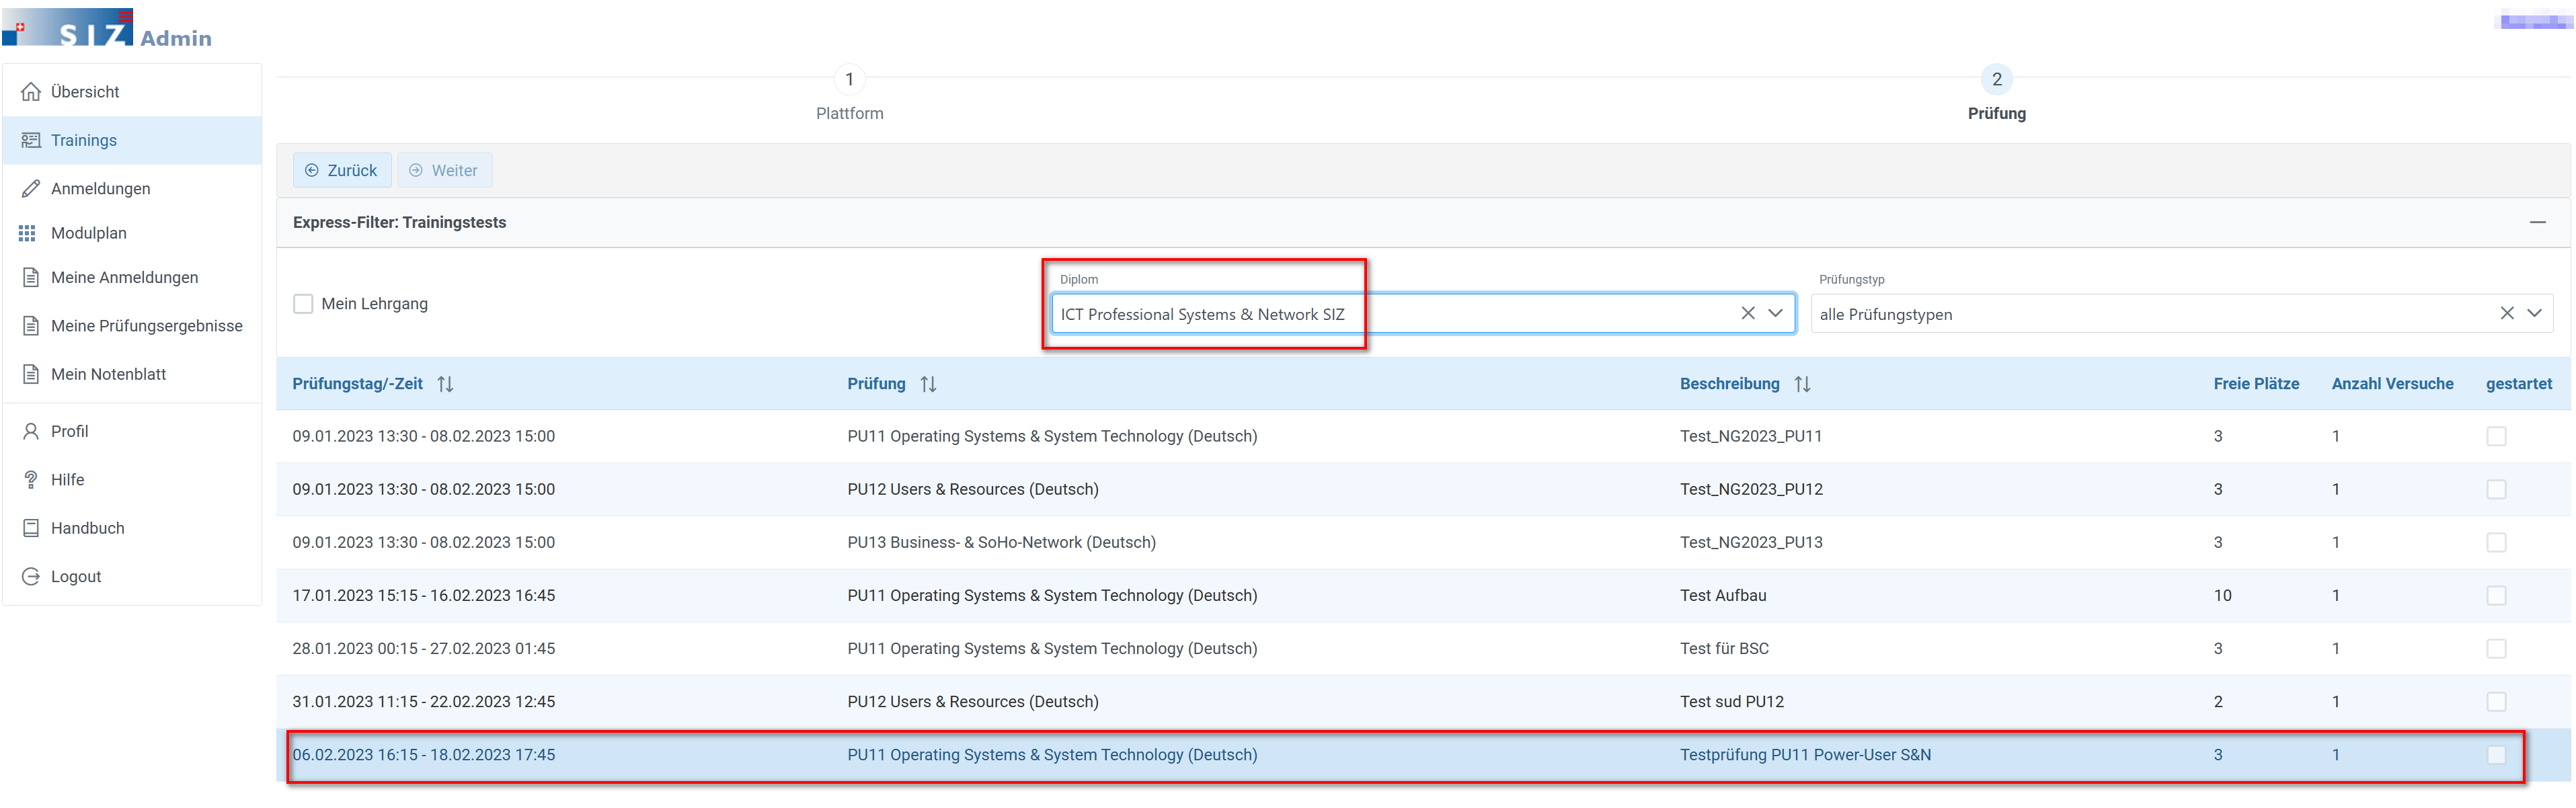The image size is (2576, 808).
Task: Open the Handbuch link
Action: [132, 528]
